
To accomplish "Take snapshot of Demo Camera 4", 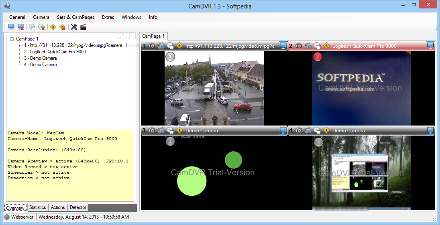I will click(x=299, y=130).
